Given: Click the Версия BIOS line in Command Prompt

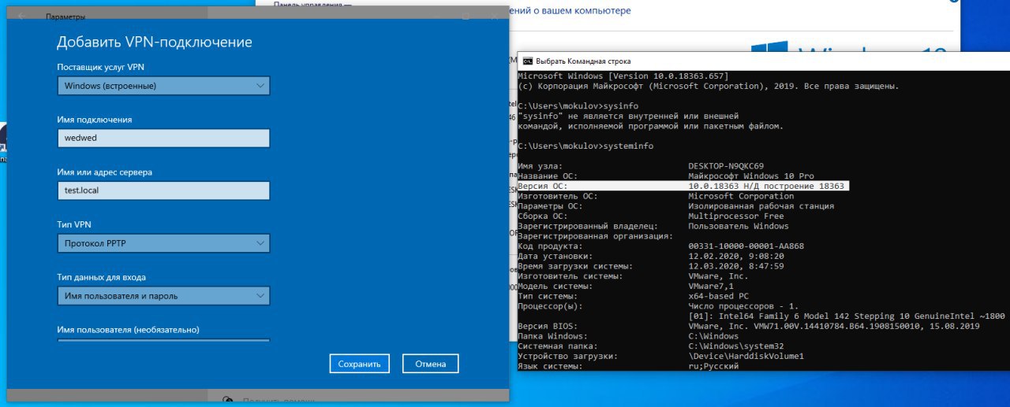Looking at the screenshot, I should [x=748, y=326].
